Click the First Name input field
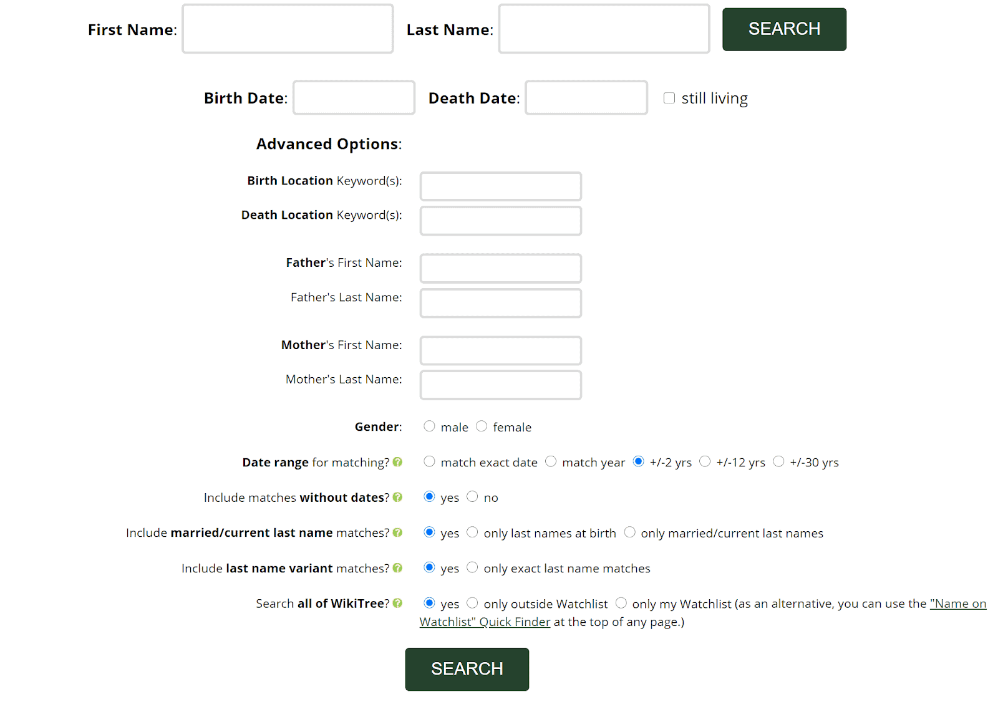 click(x=287, y=29)
